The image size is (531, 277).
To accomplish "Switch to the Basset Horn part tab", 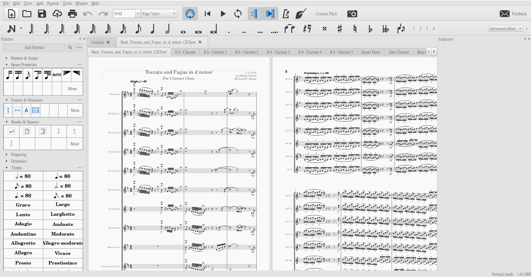I will pos(371,52).
